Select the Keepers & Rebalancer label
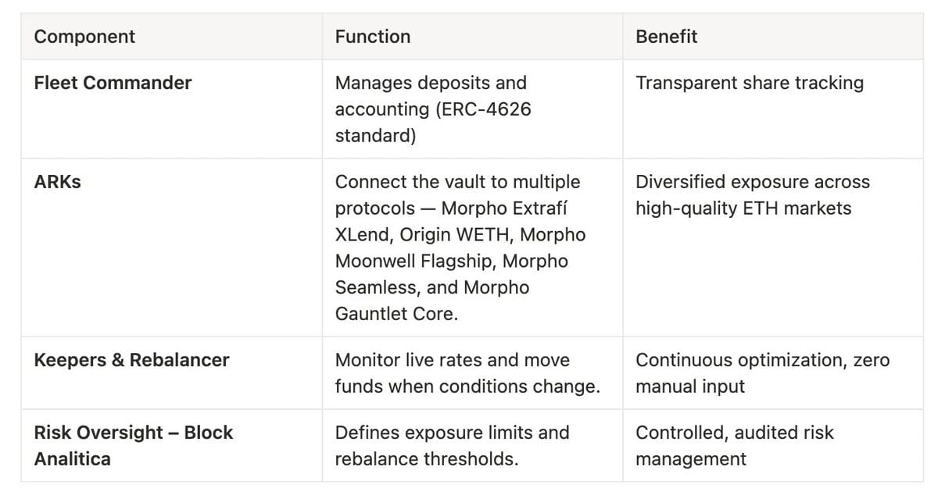 (131, 360)
